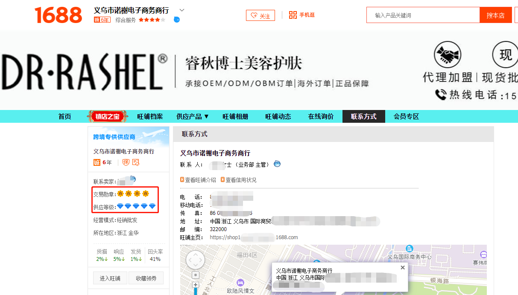Open Wangwang chat icon in header
This screenshot has height=295, width=518.
pos(177,20)
